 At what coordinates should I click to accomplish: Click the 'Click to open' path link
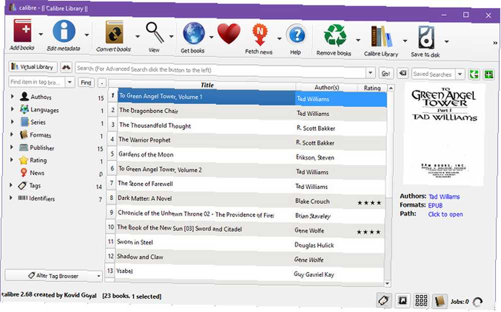point(445,214)
